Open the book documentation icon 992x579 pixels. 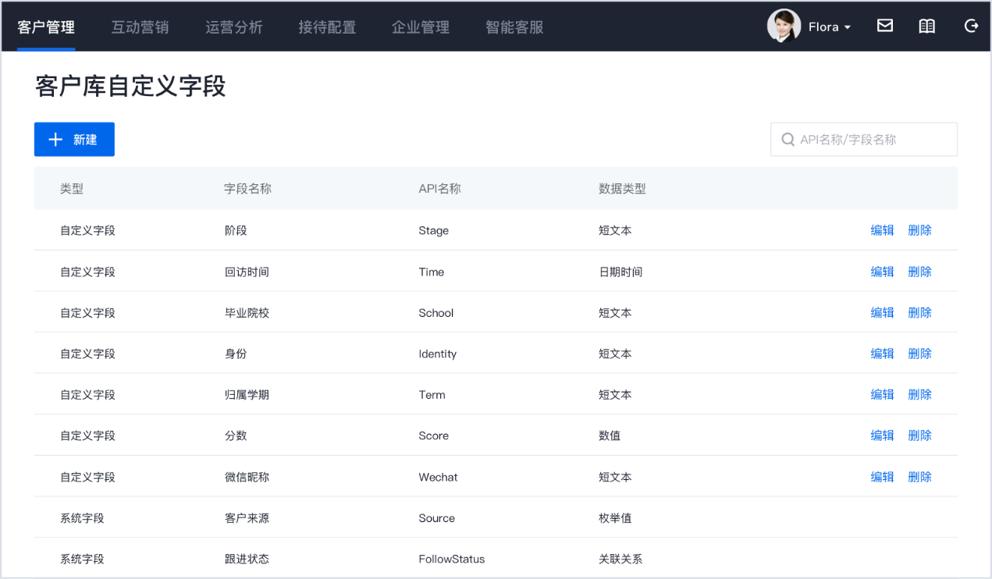tap(926, 26)
